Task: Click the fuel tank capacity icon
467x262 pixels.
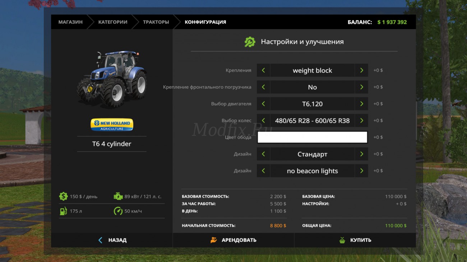Action: (63, 211)
